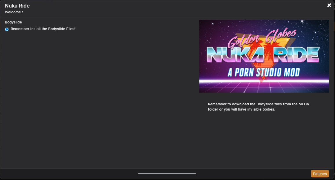
Task: Click the installer progress bar
Action: click(x=167, y=173)
